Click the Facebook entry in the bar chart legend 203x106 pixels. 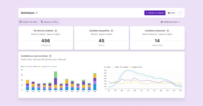[x=30, y=66]
